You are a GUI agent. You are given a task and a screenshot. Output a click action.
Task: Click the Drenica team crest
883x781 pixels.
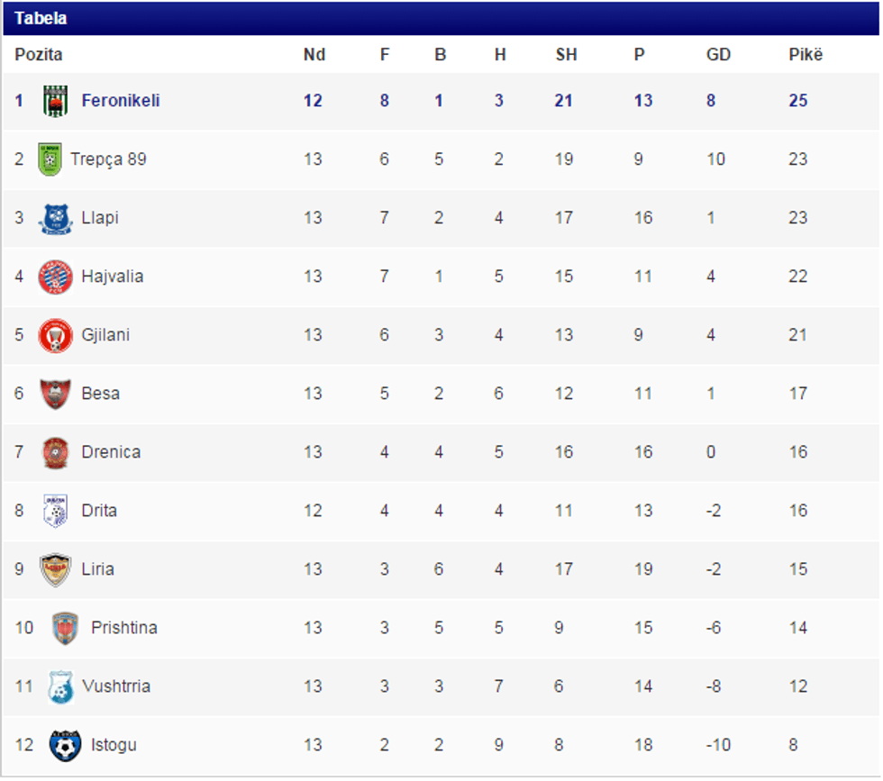click(55, 452)
